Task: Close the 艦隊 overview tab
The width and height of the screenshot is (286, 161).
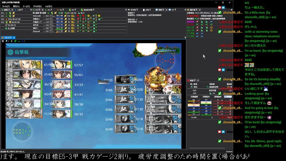Action: pos(12,10)
